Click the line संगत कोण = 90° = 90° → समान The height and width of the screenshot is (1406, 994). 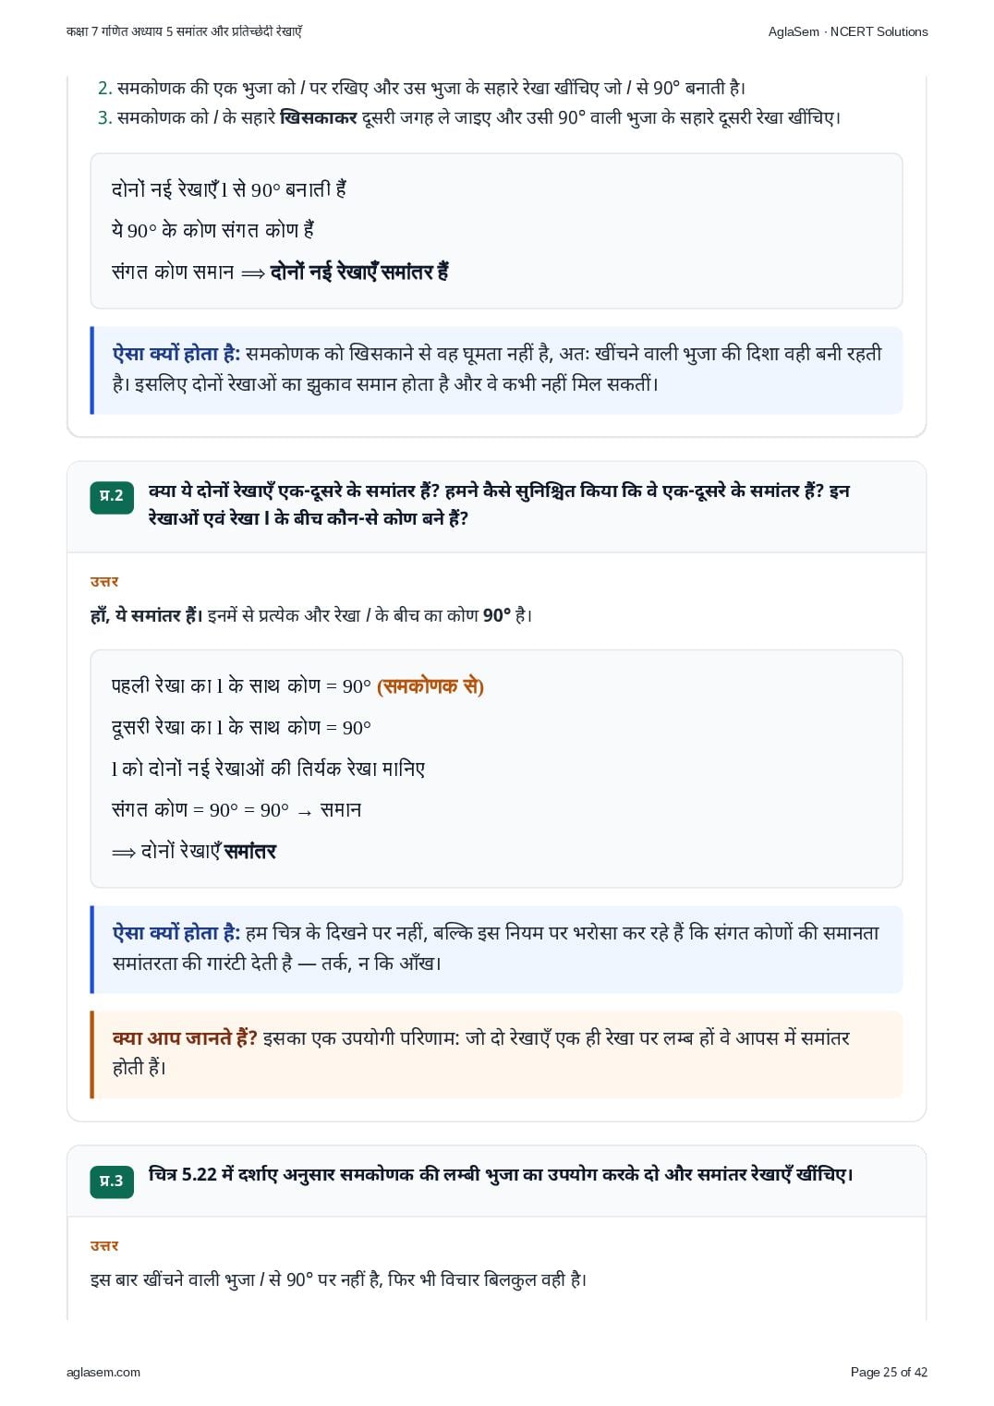coord(236,810)
